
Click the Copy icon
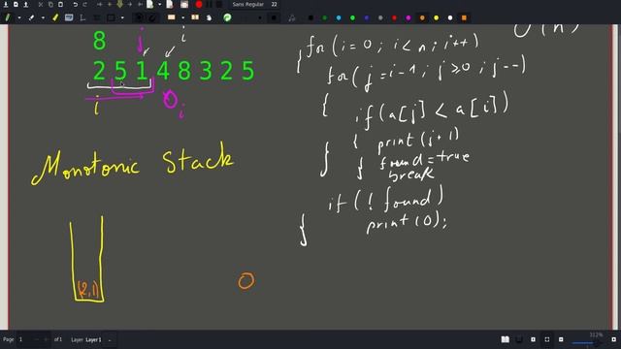click(50, 4)
